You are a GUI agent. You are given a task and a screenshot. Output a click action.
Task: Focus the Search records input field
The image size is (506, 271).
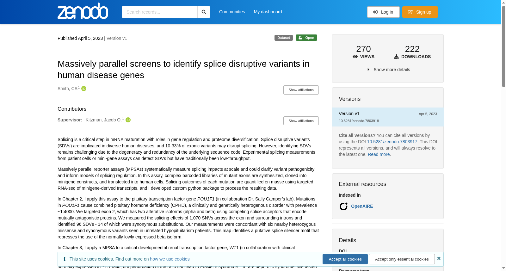point(159,12)
